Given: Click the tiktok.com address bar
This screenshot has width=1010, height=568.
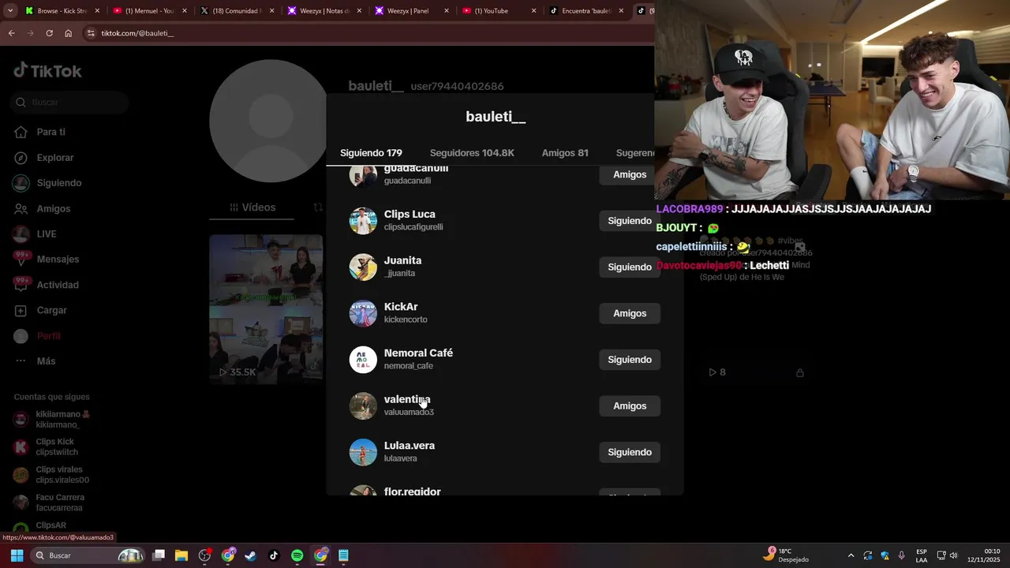Looking at the screenshot, I should [367, 33].
